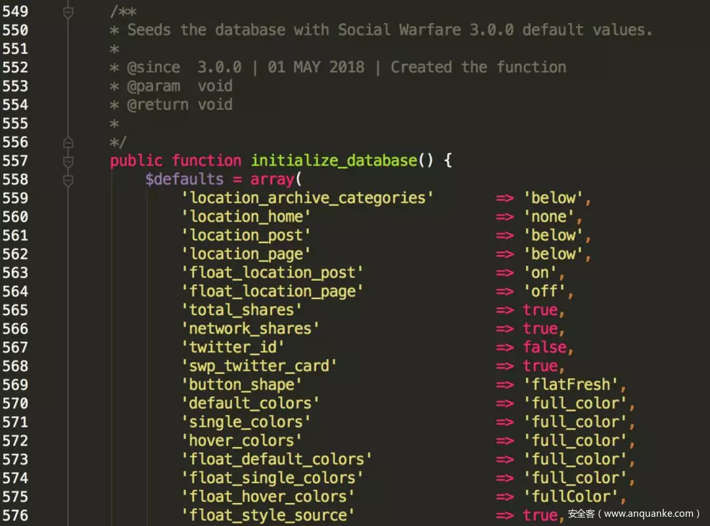The width and height of the screenshot is (710, 526).
Task: Click the fold marker next to line 556
Action: (68, 141)
